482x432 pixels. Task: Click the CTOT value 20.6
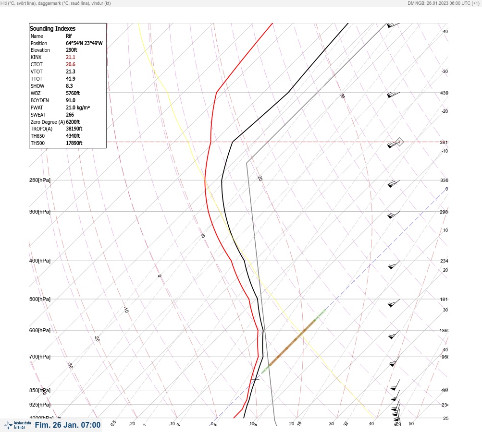[x=70, y=64]
